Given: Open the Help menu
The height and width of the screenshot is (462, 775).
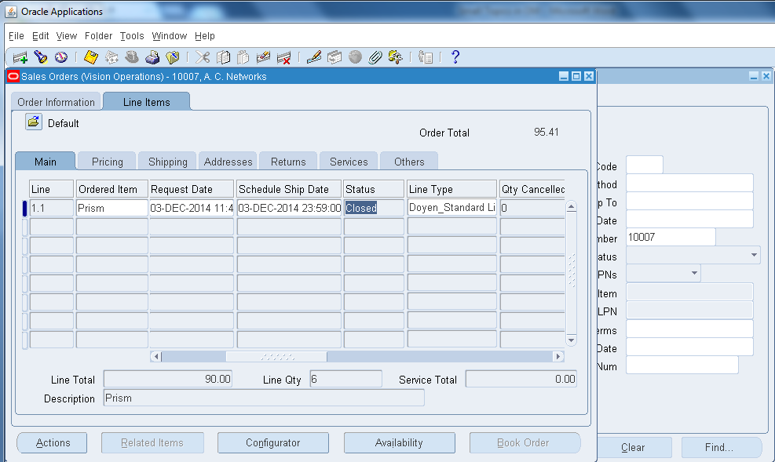Looking at the screenshot, I should 205,36.
